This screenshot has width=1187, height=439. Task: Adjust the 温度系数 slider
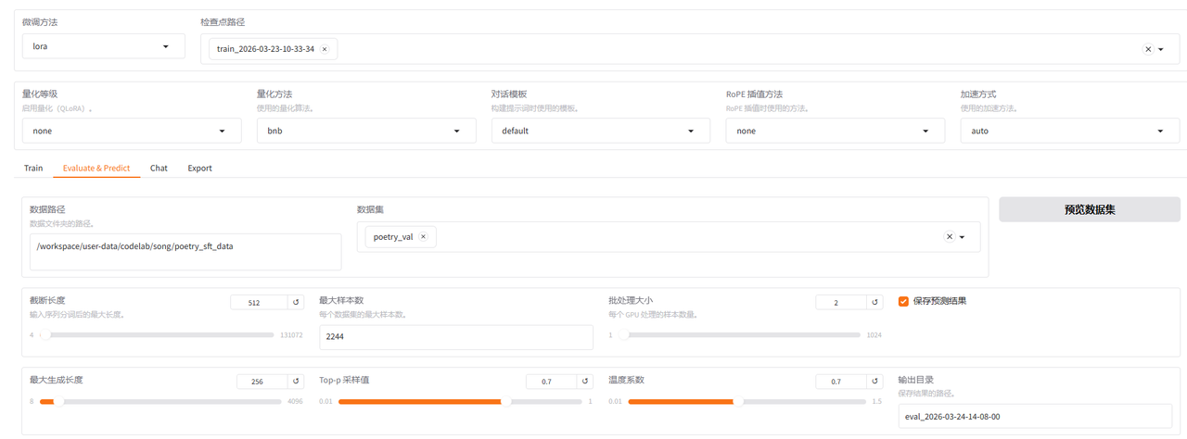coord(749,402)
